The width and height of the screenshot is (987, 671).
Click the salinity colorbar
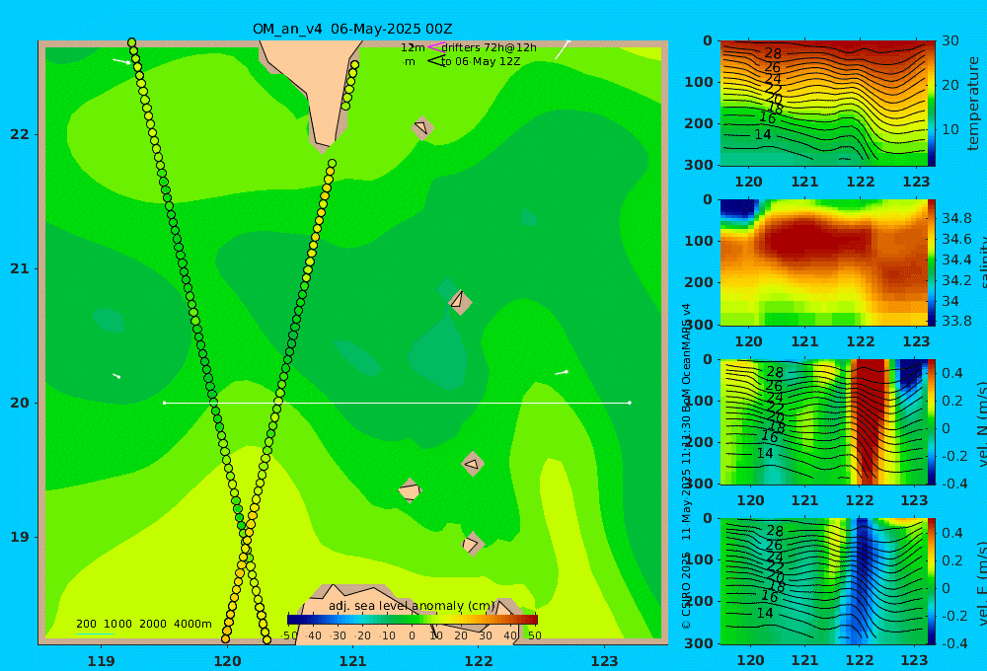tap(932, 262)
